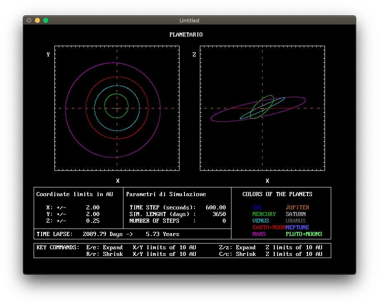379x305 pixels.
Task: Click the MERCURY label in the color legend
Action: [264, 214]
